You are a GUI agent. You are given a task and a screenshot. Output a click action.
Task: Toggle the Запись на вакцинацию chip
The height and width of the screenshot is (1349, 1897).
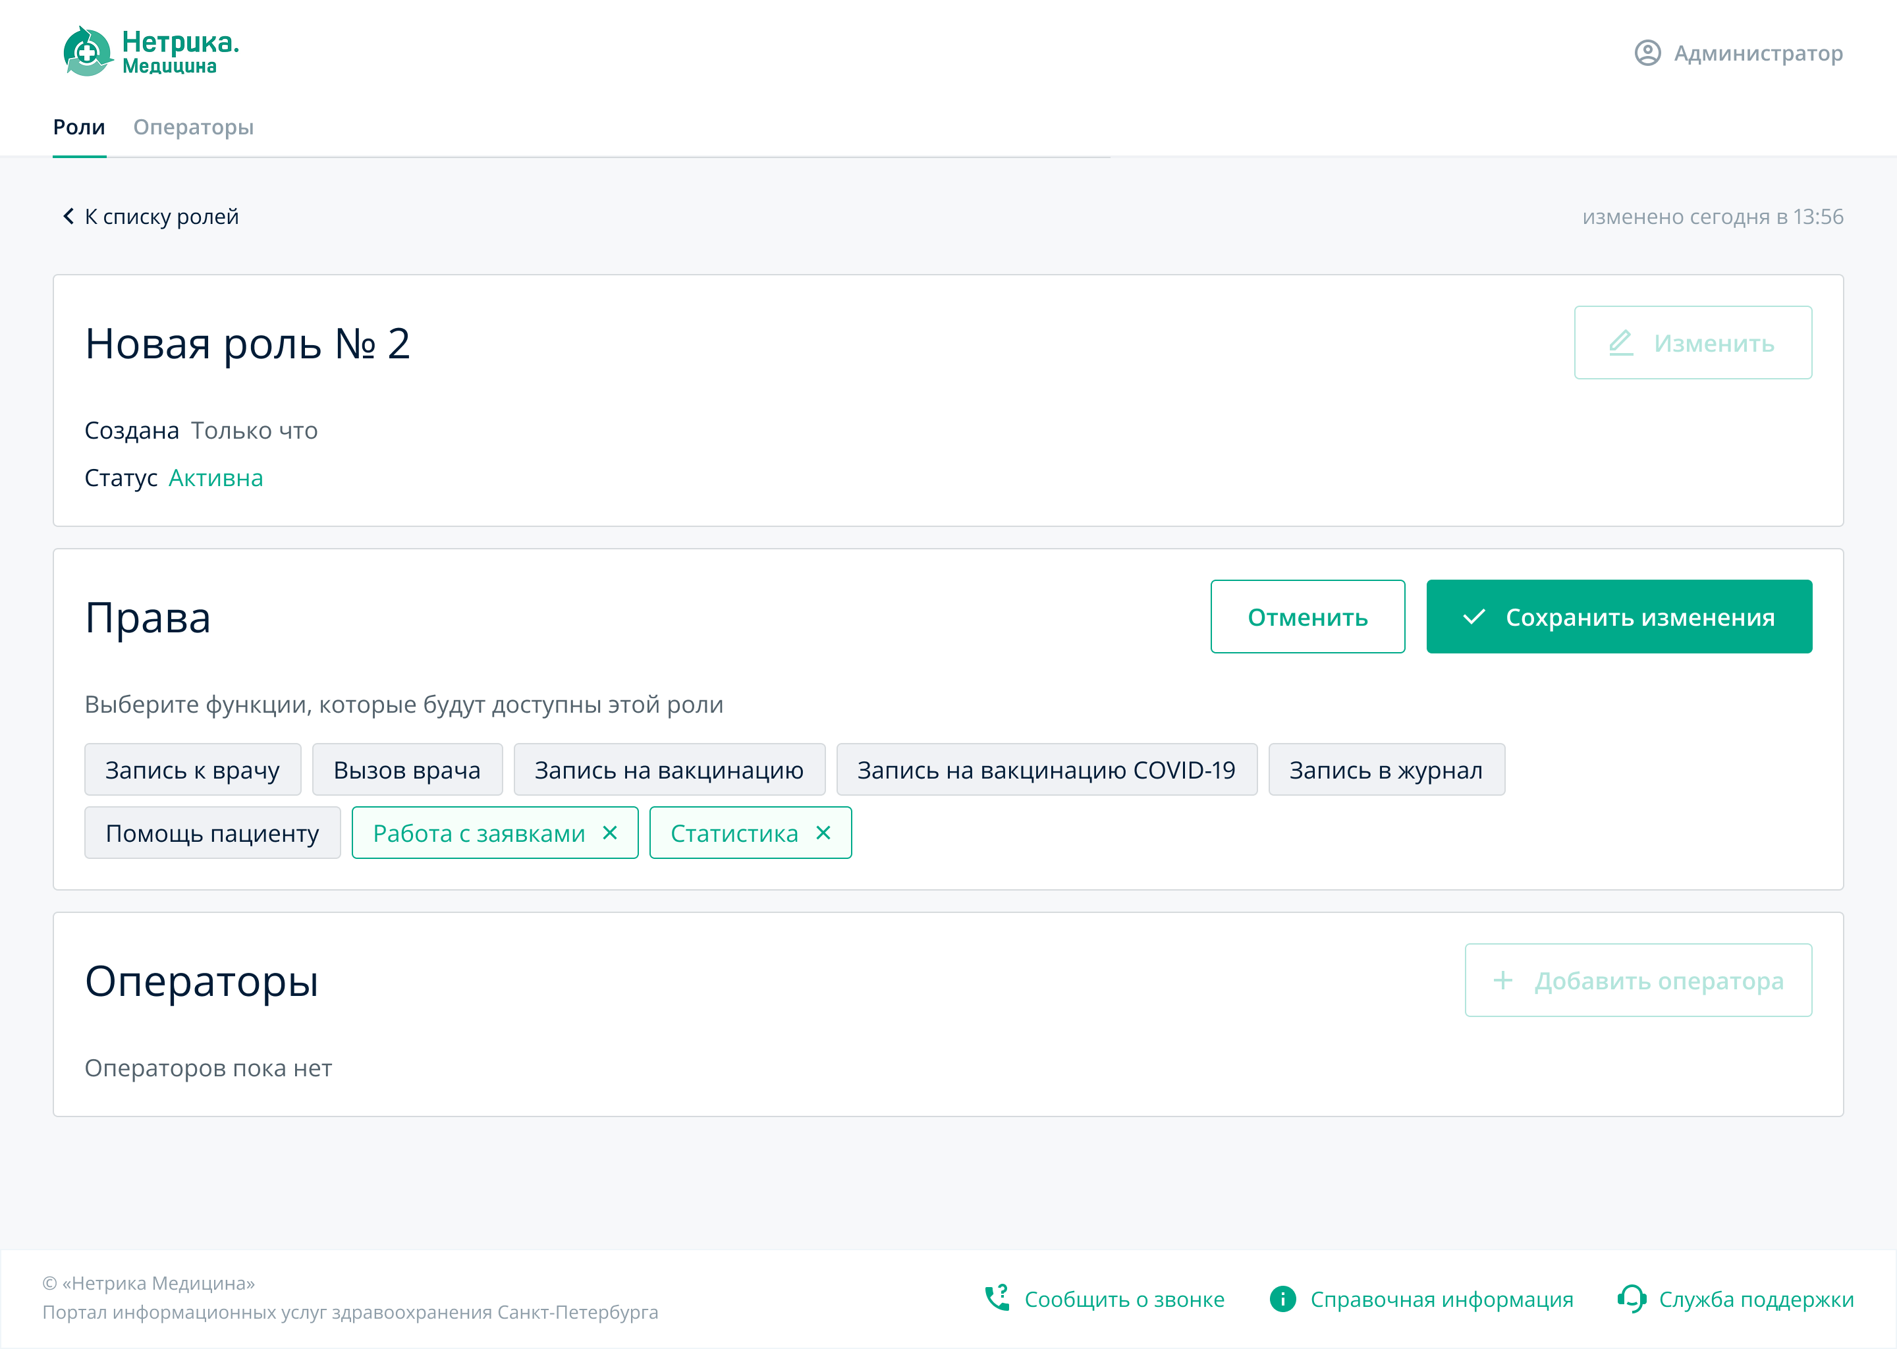(669, 770)
